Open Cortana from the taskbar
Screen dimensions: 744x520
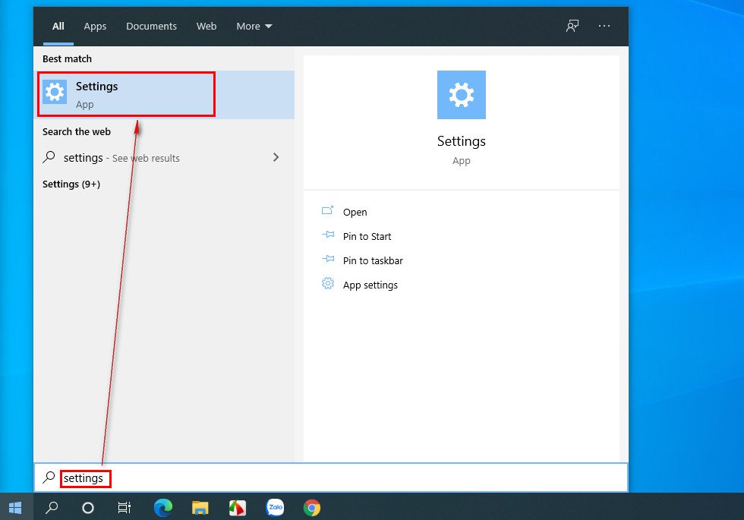(x=88, y=508)
